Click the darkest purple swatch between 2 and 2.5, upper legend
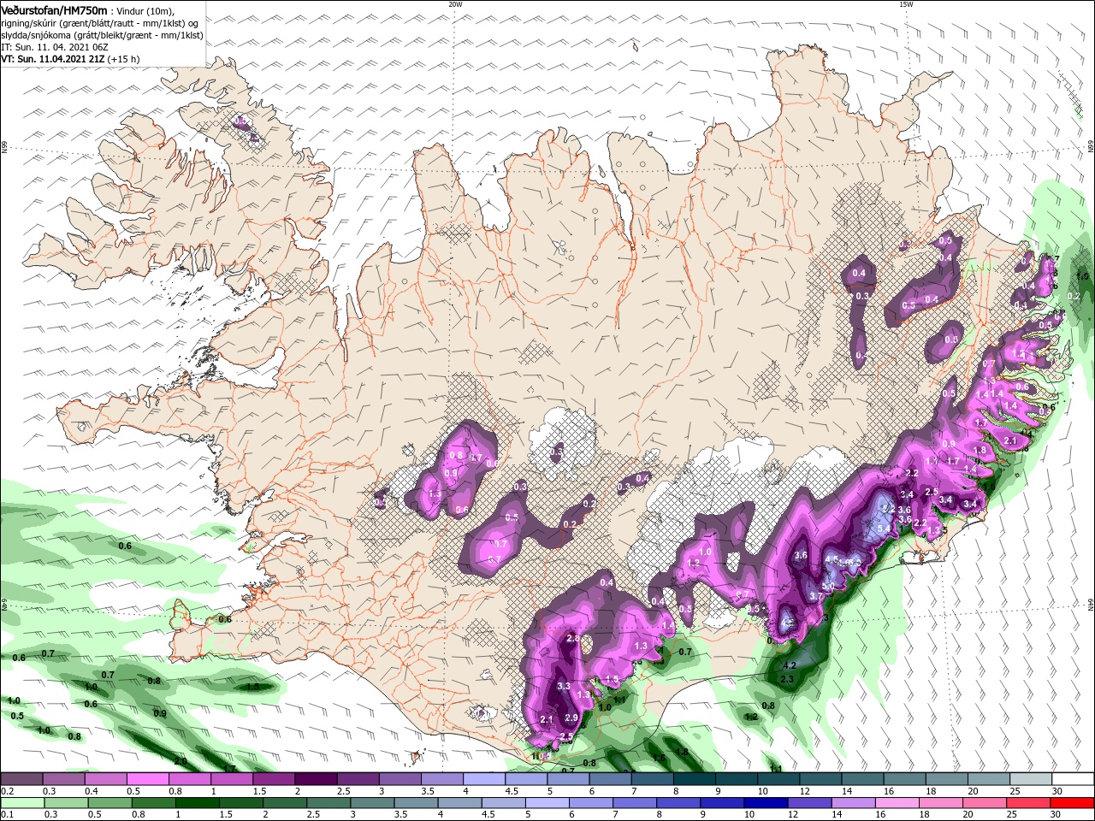The height and width of the screenshot is (821, 1095). click(315, 779)
